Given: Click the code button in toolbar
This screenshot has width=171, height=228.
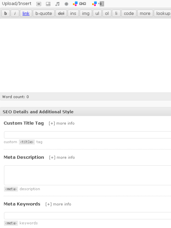Looking at the screenshot, I should click(129, 13).
